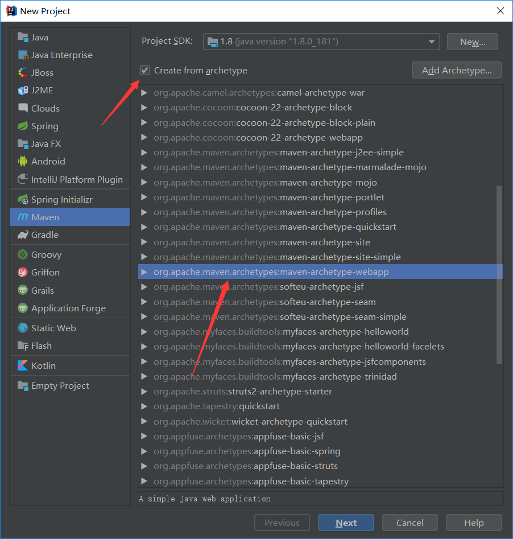Viewport: 513px width, 539px height.
Task: Select Kotlin project category
Action: 70,365
